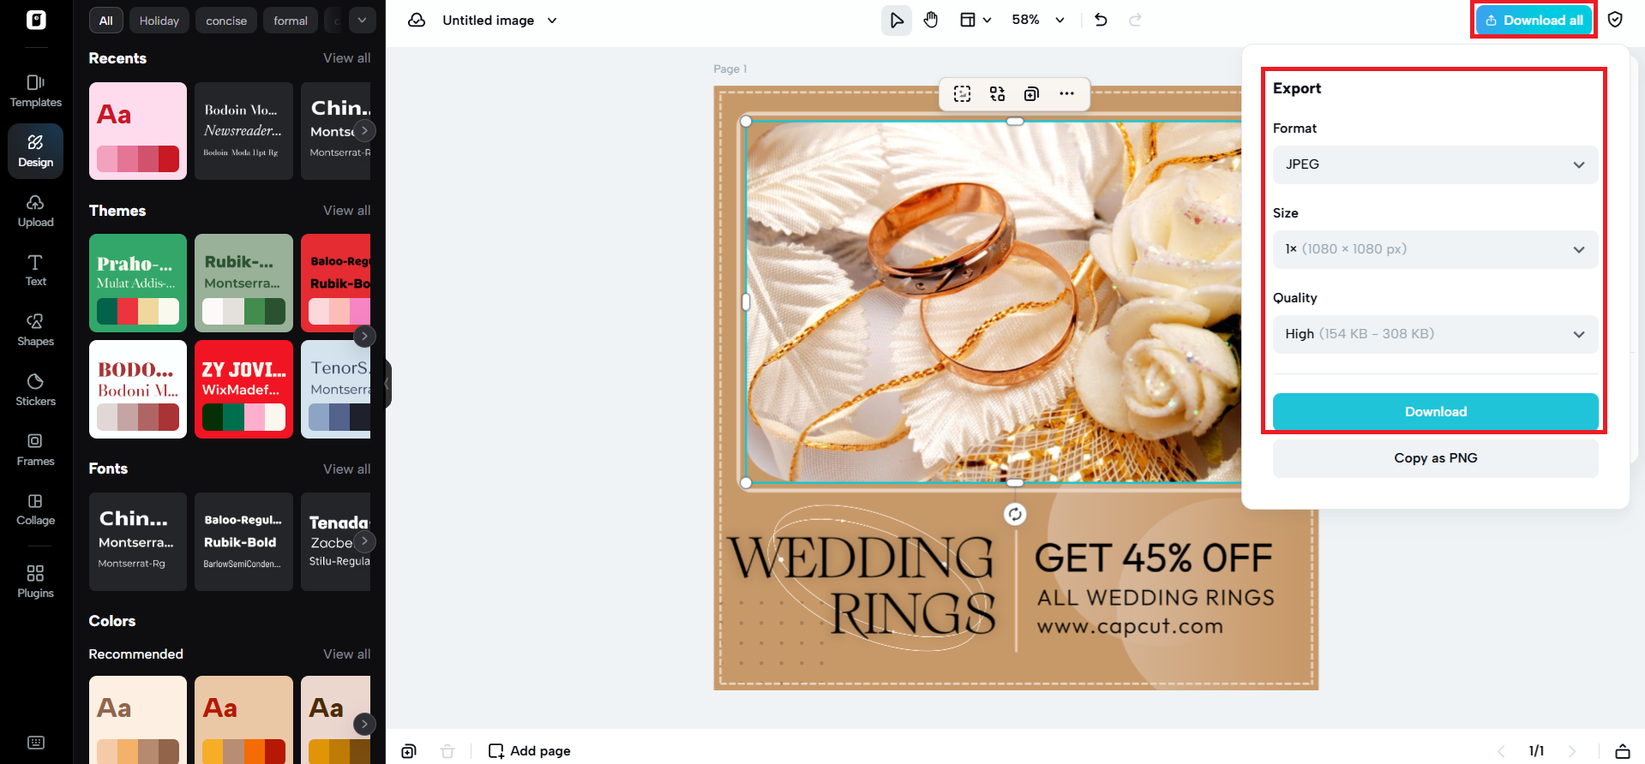
Task: Redo the last action
Action: 1135,20
